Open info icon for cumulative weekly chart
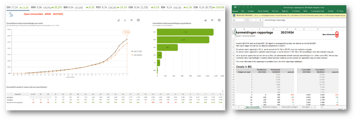The image size is (357, 121). pyautogui.click(x=138, y=20)
